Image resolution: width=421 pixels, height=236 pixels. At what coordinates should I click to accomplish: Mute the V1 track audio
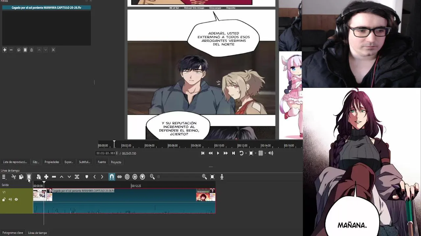[10, 199]
